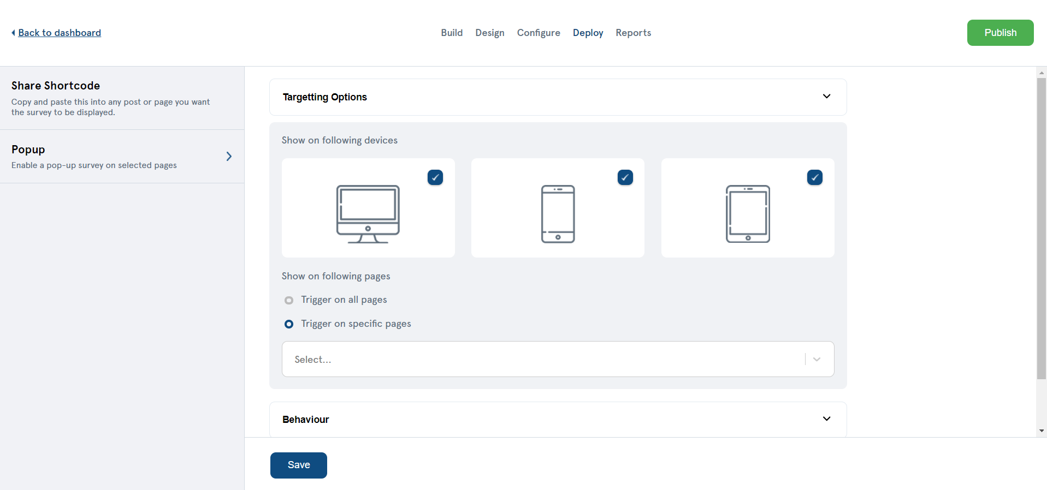Uncheck the tablet device checkbox
1047x490 pixels.
pyautogui.click(x=814, y=177)
